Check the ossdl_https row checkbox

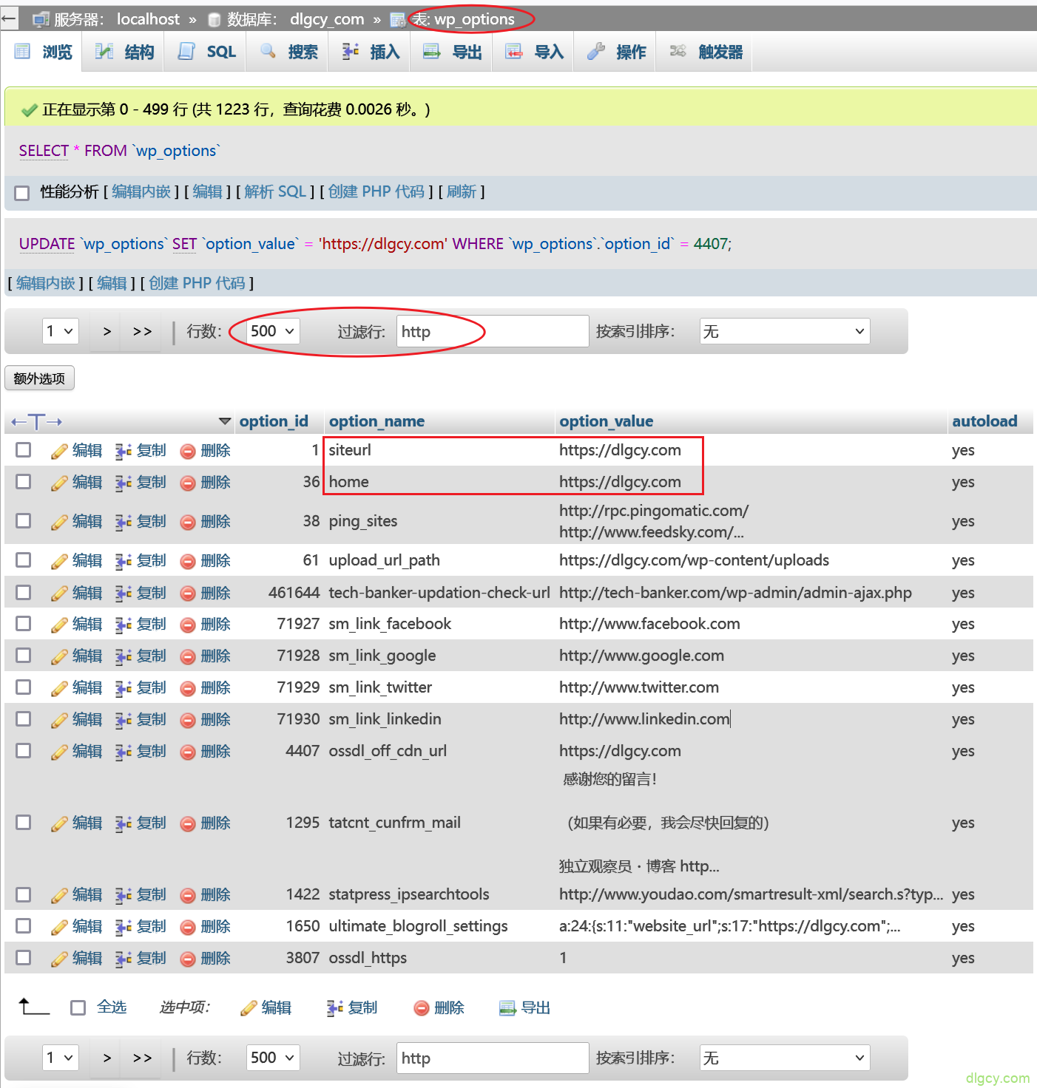click(x=24, y=957)
